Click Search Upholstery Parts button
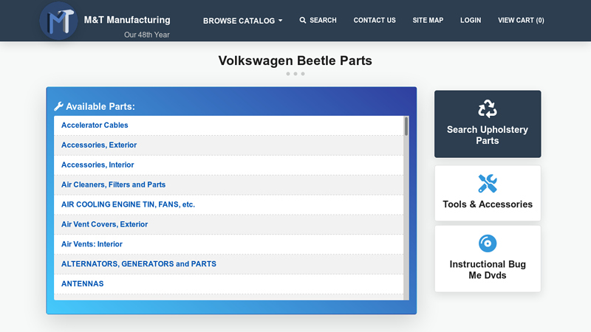The image size is (591, 332). click(488, 124)
